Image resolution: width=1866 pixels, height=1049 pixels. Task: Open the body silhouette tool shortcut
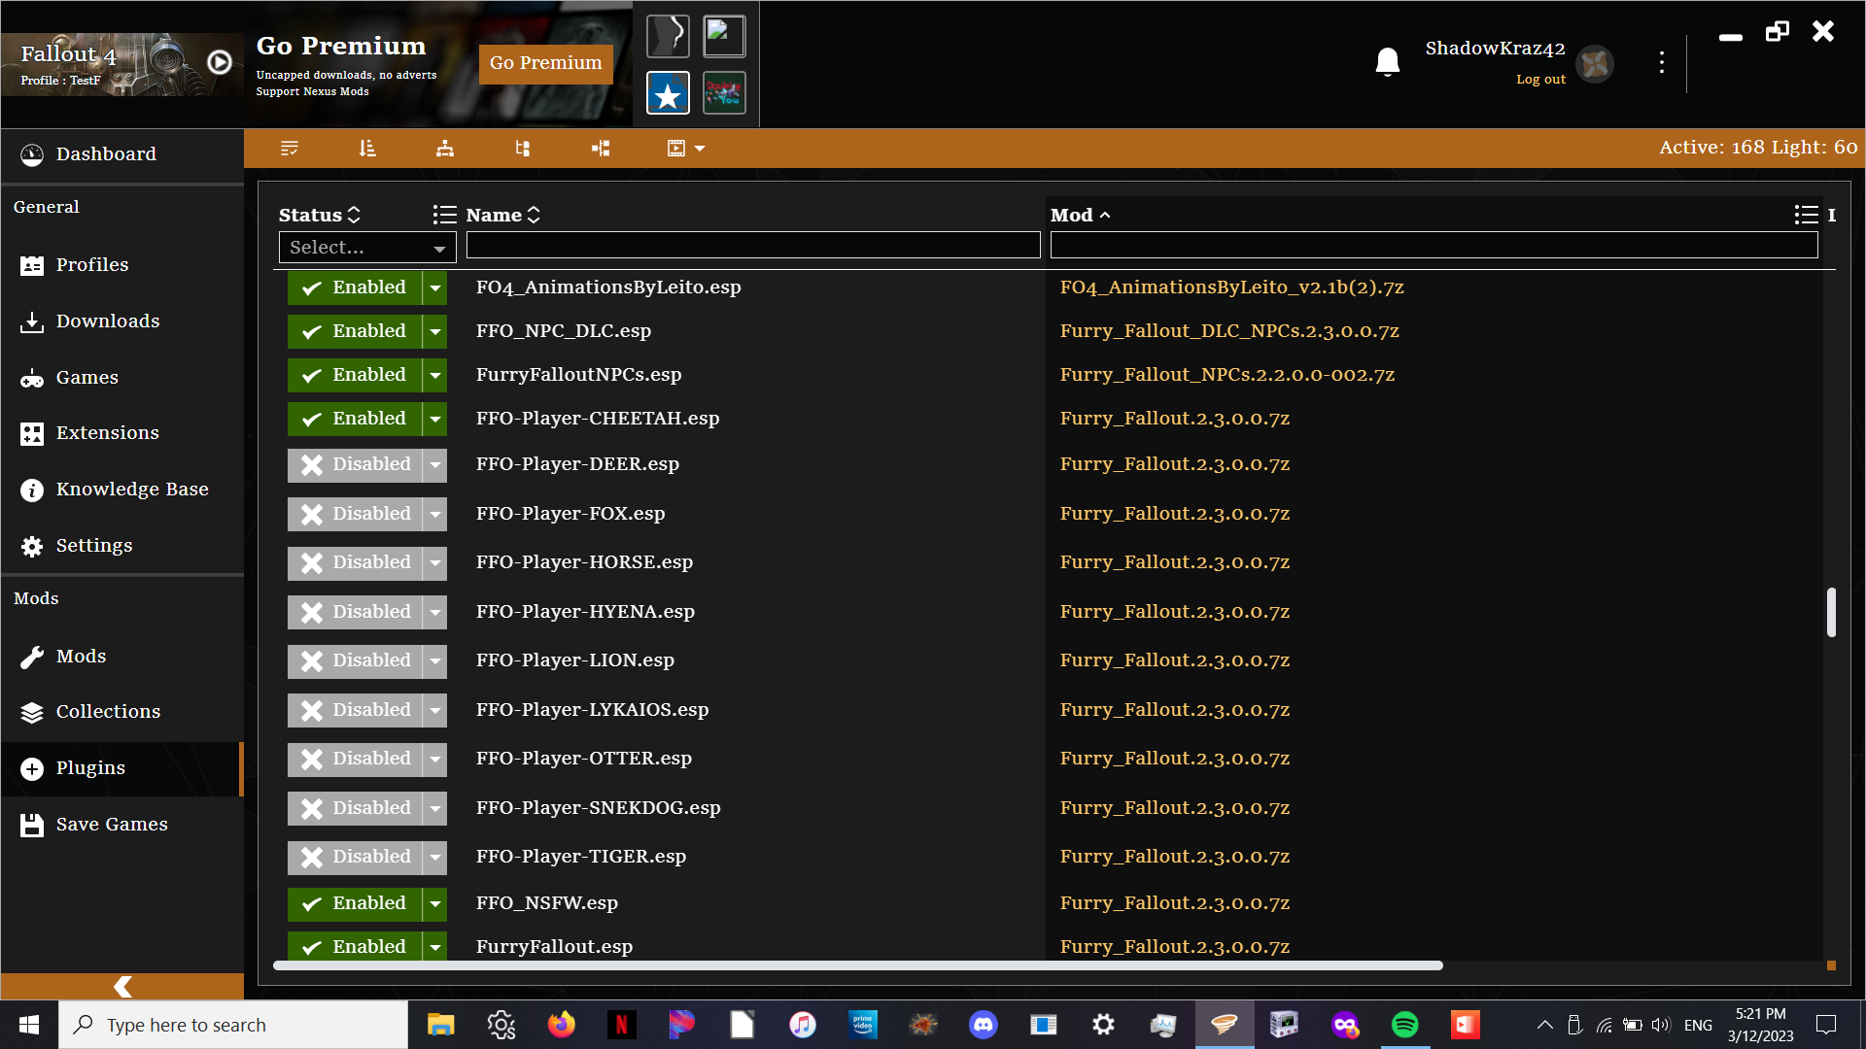[668, 37]
